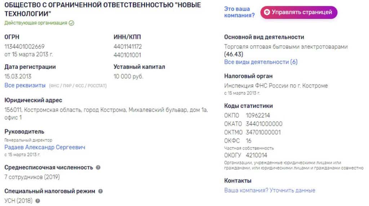This screenshot has width=369, height=206.
Task: Open the Все реквизиты link
Action: (x=25, y=86)
